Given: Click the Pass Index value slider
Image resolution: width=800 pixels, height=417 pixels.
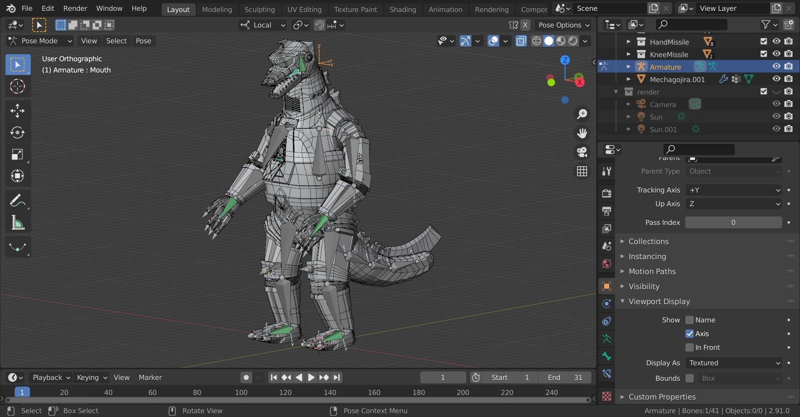Looking at the screenshot, I should coord(733,222).
